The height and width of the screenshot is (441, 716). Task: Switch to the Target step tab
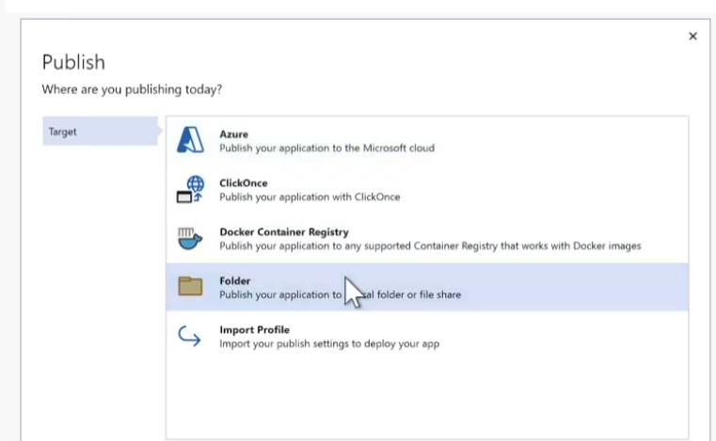click(x=100, y=132)
